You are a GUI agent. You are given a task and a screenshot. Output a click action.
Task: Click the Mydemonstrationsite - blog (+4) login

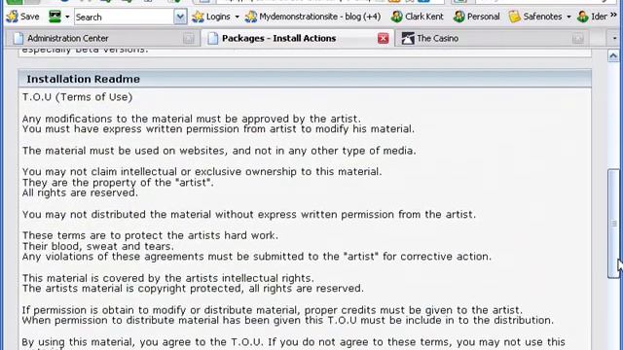tap(312, 17)
